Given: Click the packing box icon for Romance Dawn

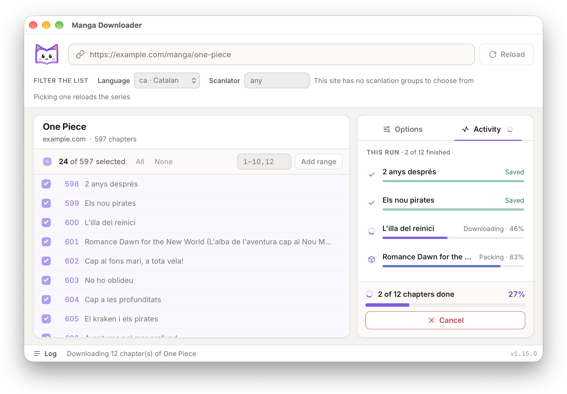Looking at the screenshot, I should pyautogui.click(x=371, y=259).
